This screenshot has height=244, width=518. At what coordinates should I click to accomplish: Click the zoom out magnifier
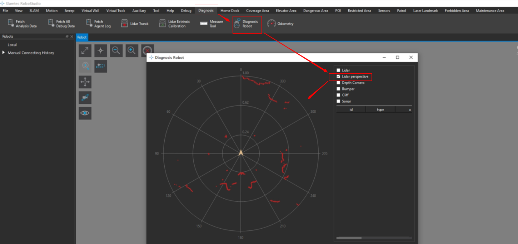coord(116,51)
